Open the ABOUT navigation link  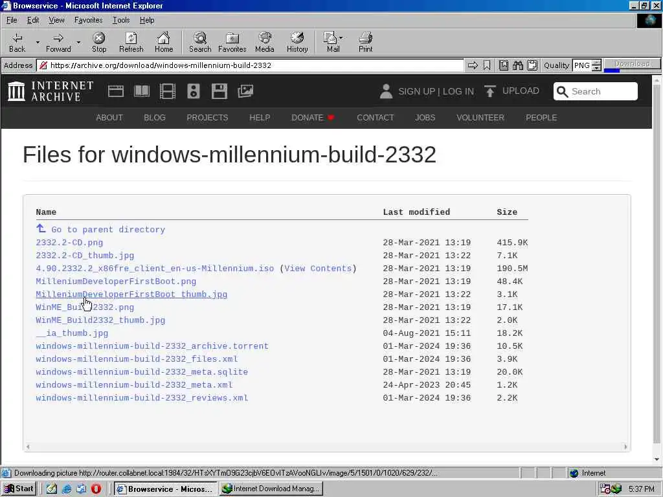click(x=109, y=118)
